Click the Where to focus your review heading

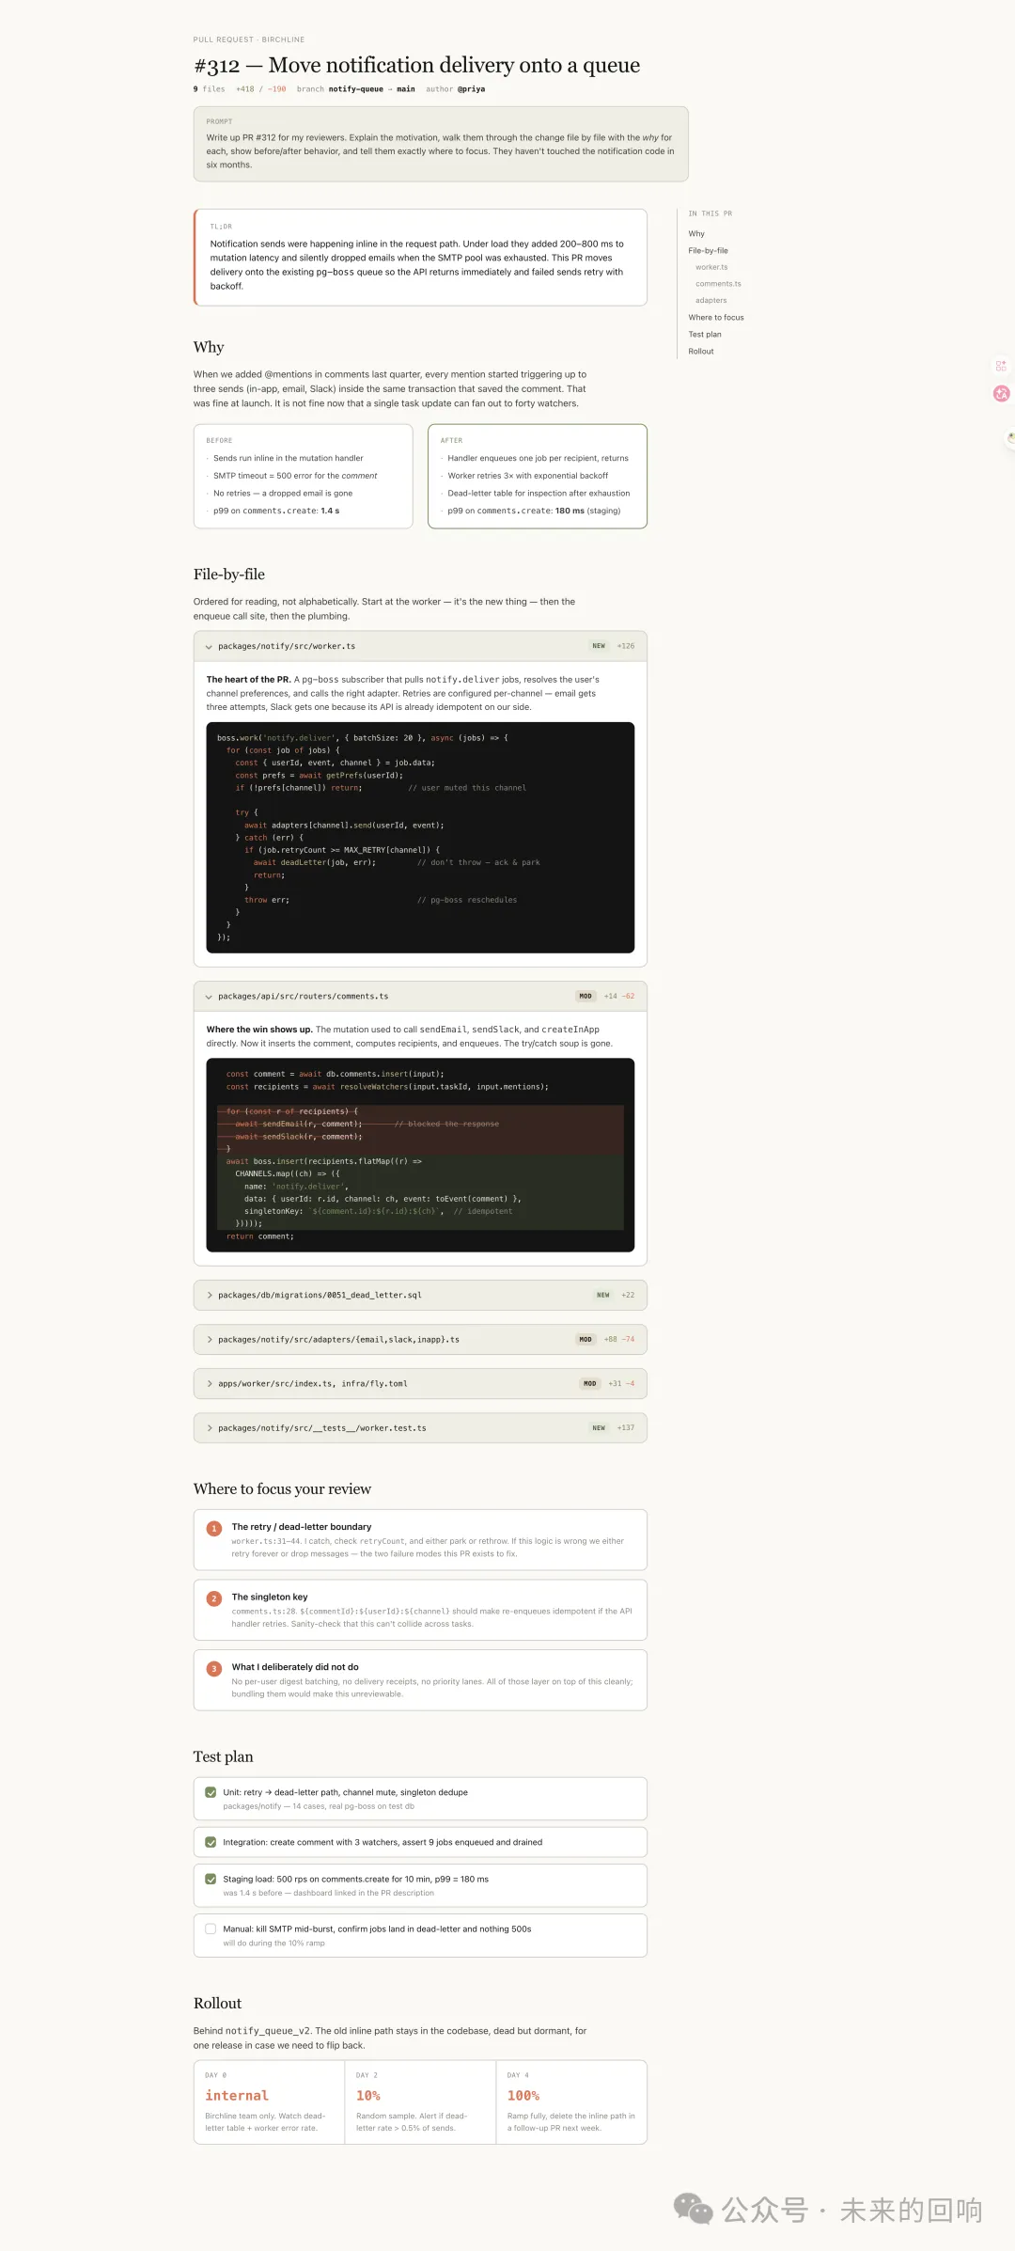(282, 1489)
